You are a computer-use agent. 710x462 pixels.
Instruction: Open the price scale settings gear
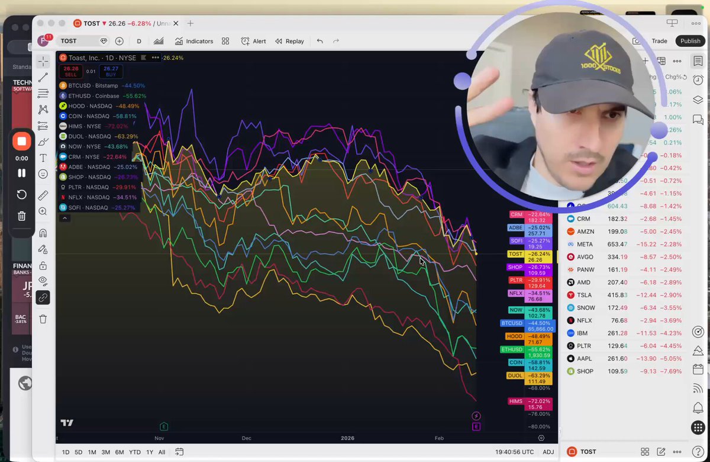(541, 438)
